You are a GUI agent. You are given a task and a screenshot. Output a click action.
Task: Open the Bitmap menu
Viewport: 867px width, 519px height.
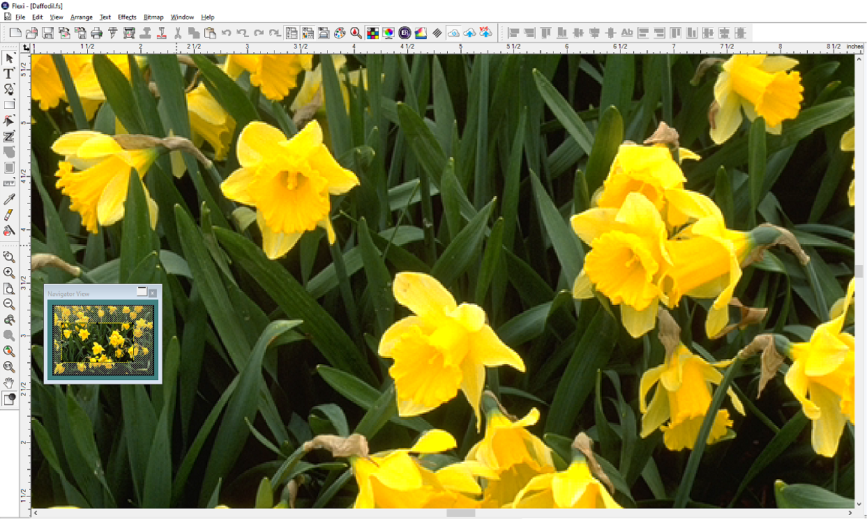pyautogui.click(x=153, y=17)
